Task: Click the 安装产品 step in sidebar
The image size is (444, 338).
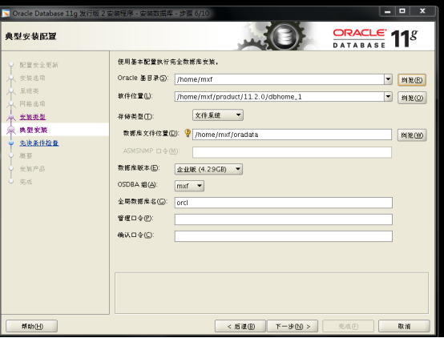Action: [33, 169]
